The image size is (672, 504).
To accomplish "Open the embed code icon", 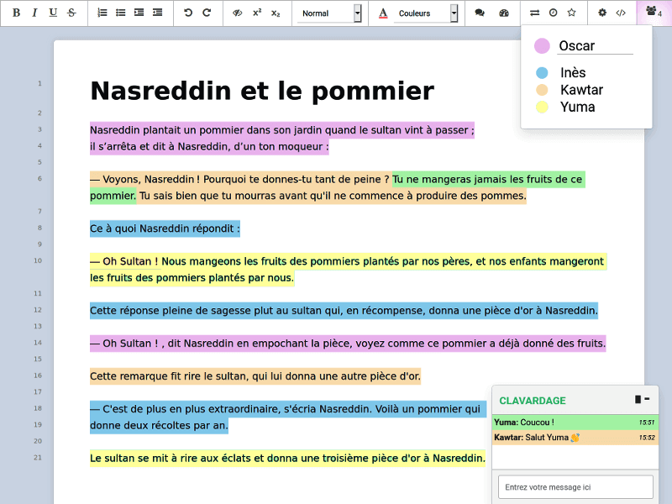I will pyautogui.click(x=621, y=13).
